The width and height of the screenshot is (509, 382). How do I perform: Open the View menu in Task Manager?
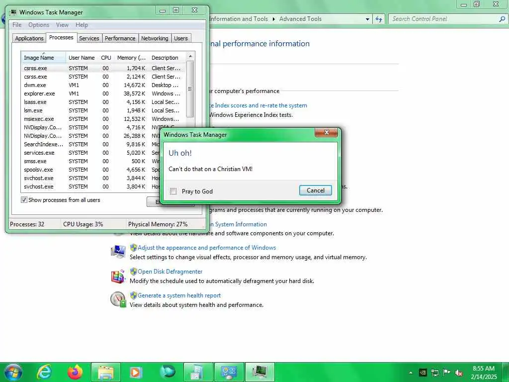point(62,25)
